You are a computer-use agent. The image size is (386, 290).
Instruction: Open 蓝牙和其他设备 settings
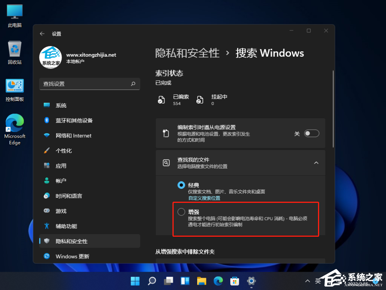(x=90, y=120)
